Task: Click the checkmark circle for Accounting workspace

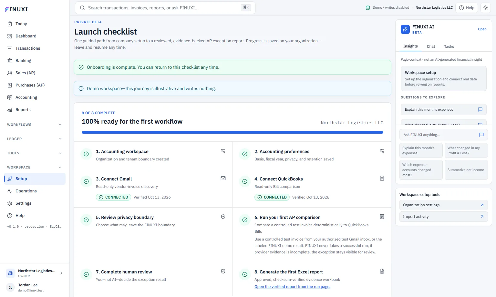Action: pyautogui.click(x=86, y=154)
